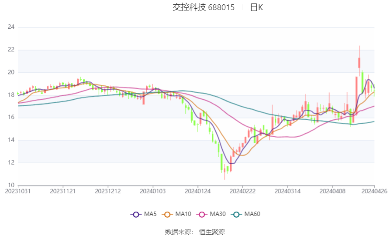Viewport: 390px width, 236px height.
Task: Click the MA5 legend label text
Action: point(150,214)
